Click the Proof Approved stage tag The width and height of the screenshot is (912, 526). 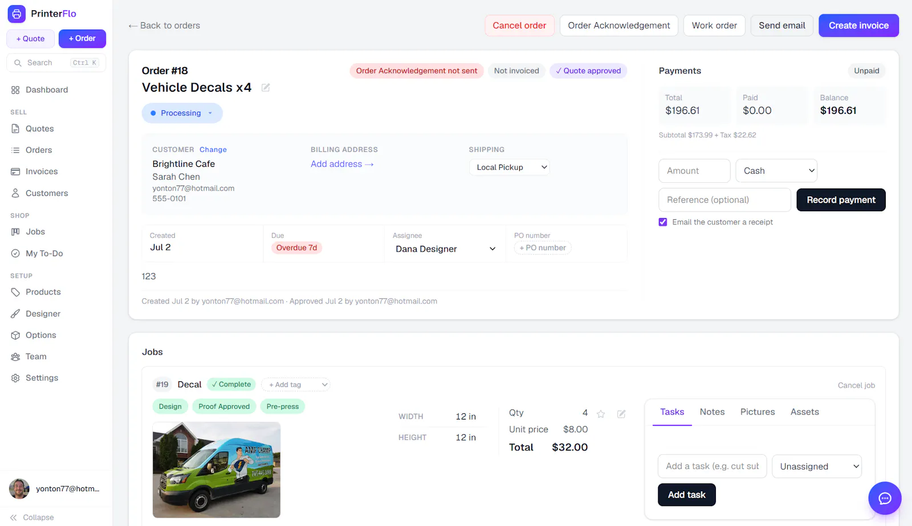coord(224,406)
